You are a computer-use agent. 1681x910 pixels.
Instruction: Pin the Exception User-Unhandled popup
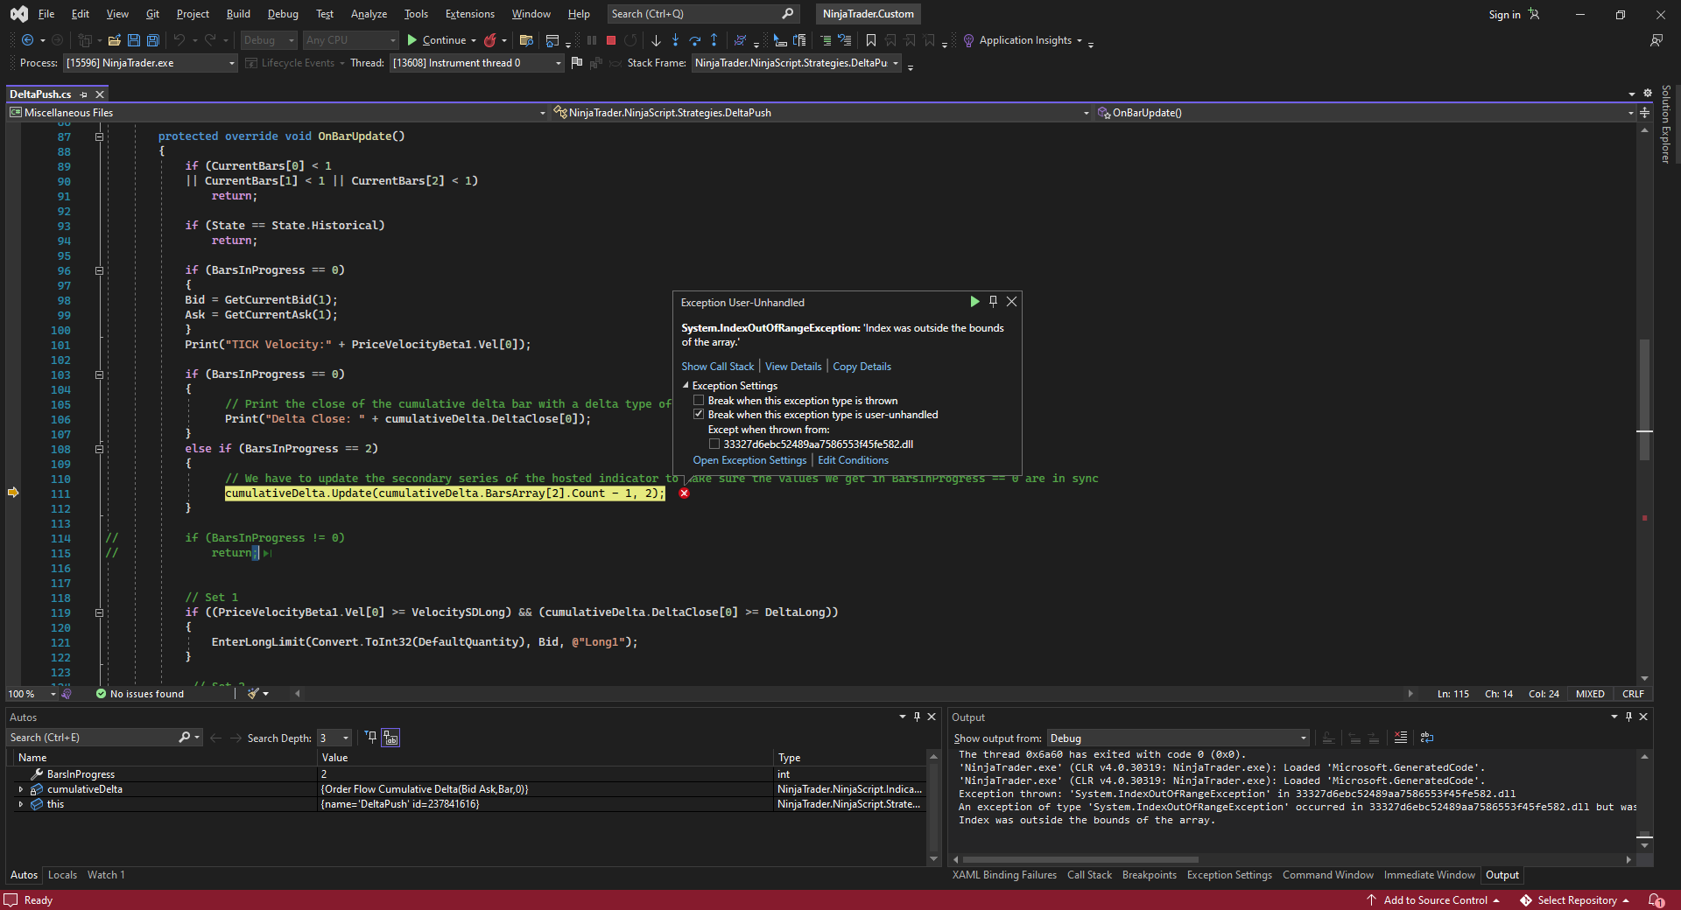click(993, 302)
